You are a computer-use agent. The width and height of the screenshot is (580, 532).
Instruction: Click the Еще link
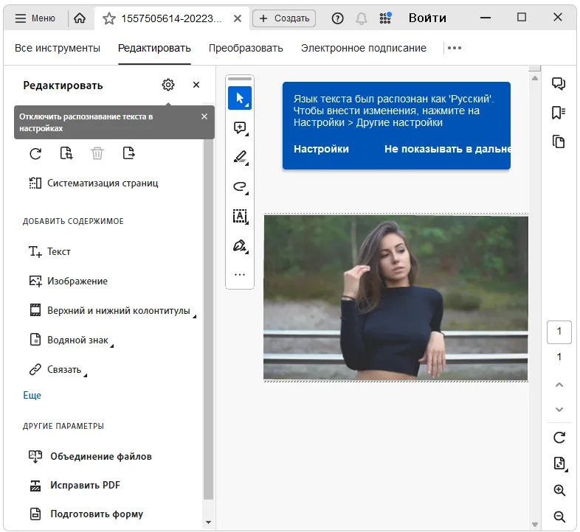click(x=32, y=395)
